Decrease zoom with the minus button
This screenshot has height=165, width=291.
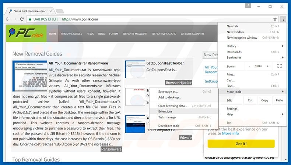pyautogui.click(x=249, y=66)
